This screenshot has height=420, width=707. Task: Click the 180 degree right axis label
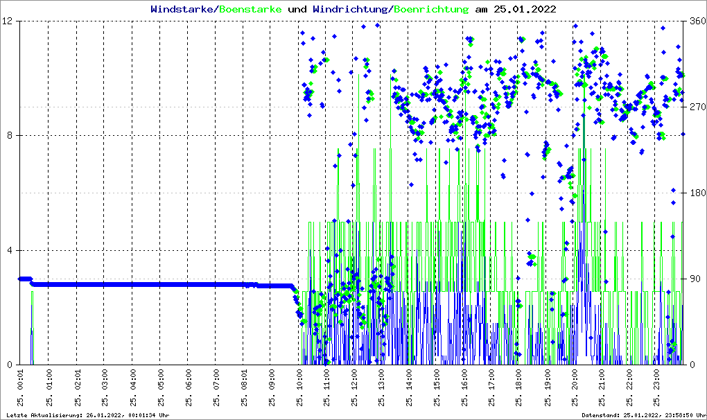pyautogui.click(x=696, y=193)
